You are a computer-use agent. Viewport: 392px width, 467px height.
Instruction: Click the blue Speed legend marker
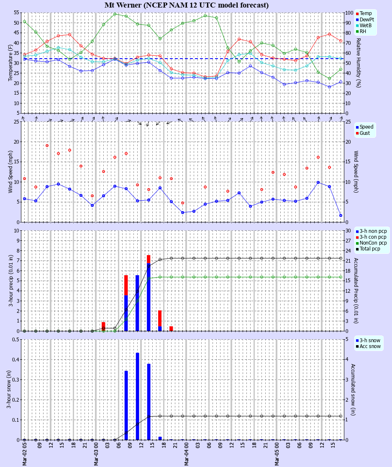(357, 128)
